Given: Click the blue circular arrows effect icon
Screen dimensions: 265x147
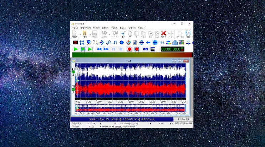Looking at the screenshot, I should point(142,43).
